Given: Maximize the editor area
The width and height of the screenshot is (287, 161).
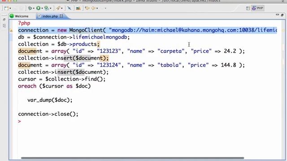Looking at the screenshot, I should 282,15.
